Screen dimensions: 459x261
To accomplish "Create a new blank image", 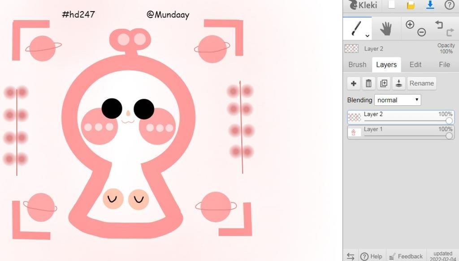I will (x=391, y=4).
